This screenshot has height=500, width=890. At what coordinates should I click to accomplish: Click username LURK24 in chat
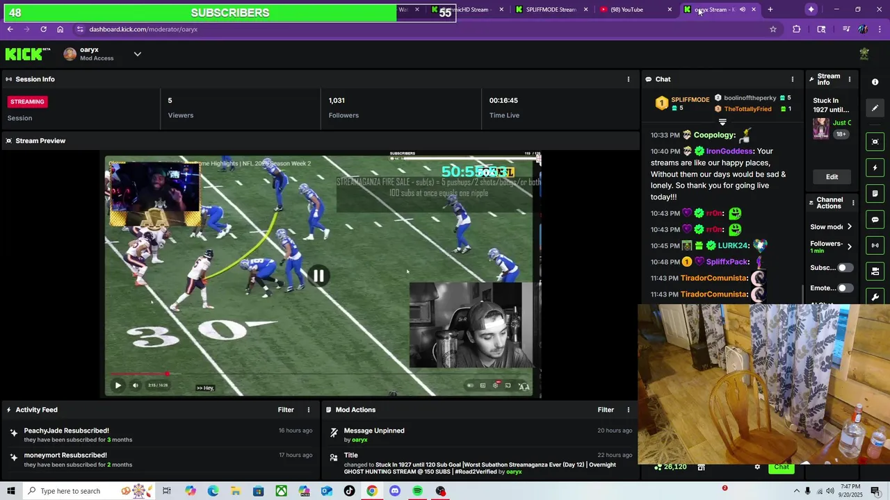(x=733, y=246)
